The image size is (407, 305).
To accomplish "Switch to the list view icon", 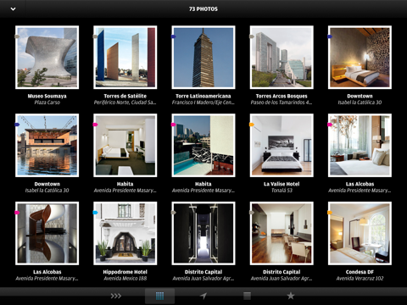I will pyautogui.click(x=247, y=296).
